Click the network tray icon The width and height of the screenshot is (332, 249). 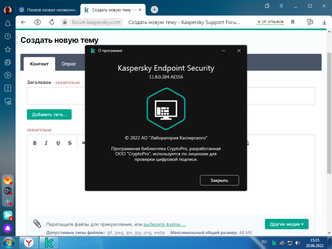tap(290, 243)
